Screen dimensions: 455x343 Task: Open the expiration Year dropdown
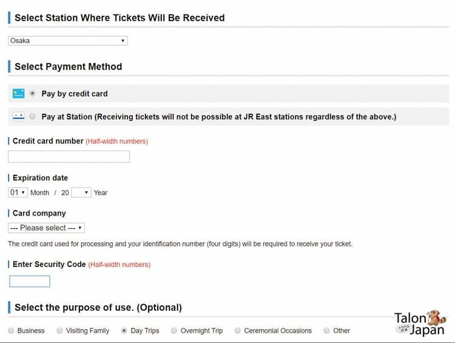pyautogui.click(x=81, y=192)
